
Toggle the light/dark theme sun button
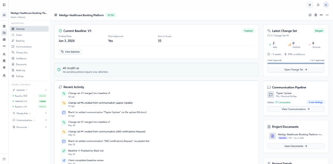[310, 5]
